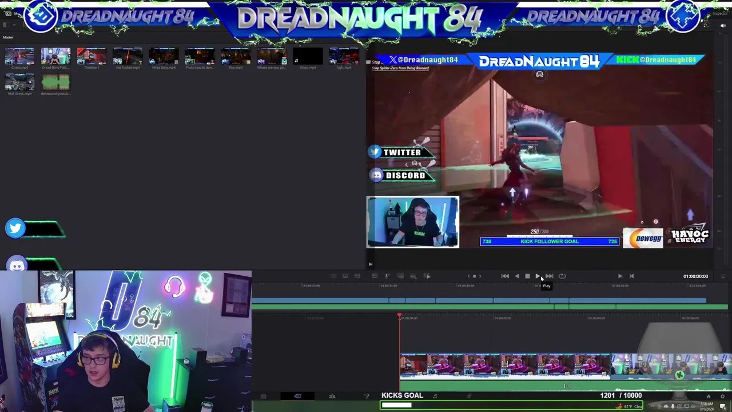The image size is (732, 412).
Task: Switch to the Media page icon
Action: (264, 396)
